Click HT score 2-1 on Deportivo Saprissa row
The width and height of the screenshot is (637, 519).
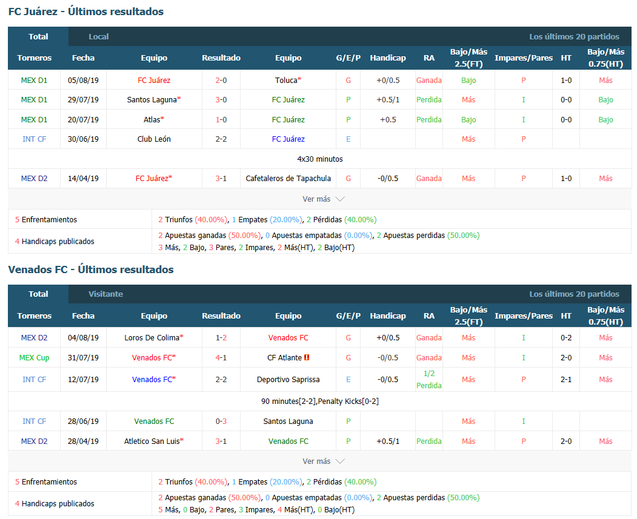(566, 380)
